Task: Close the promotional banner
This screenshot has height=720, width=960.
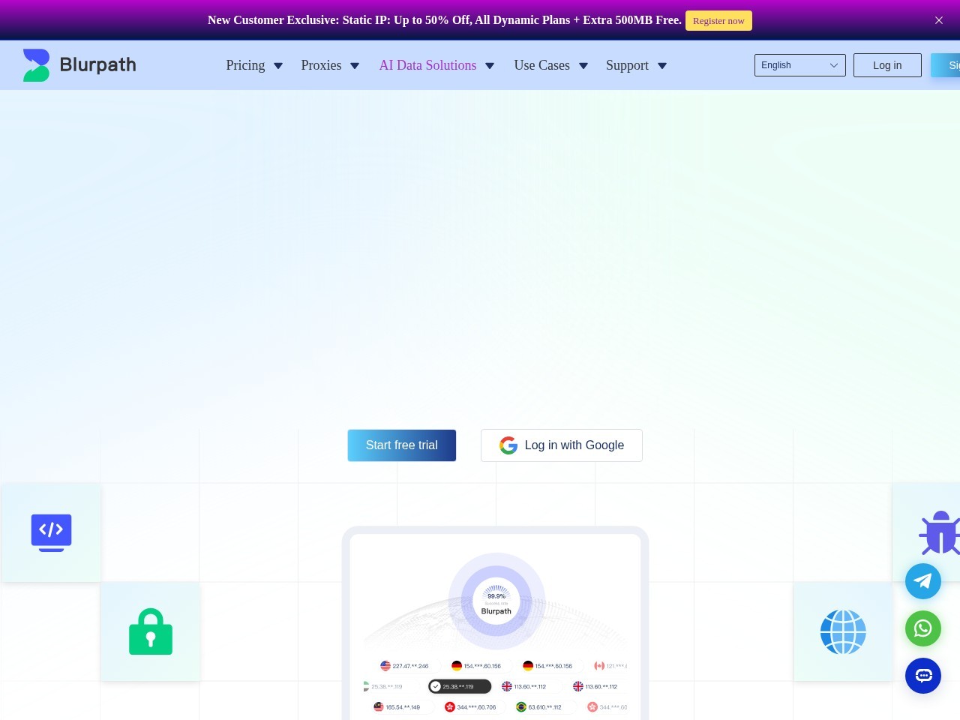Action: 939,20
